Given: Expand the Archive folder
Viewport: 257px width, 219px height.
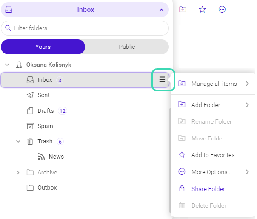Looking at the screenshot, I should pos(18,172).
